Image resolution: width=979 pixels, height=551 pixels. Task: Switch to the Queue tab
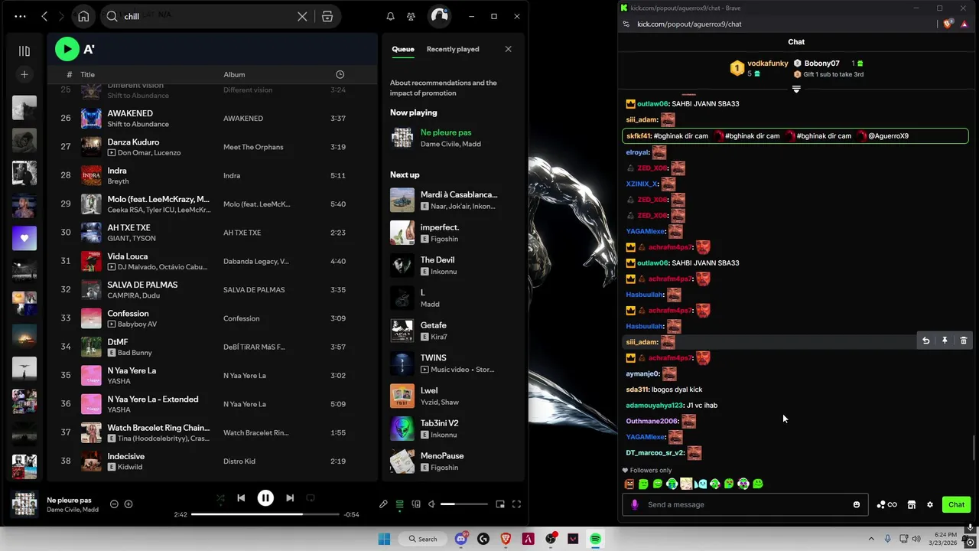pos(403,49)
